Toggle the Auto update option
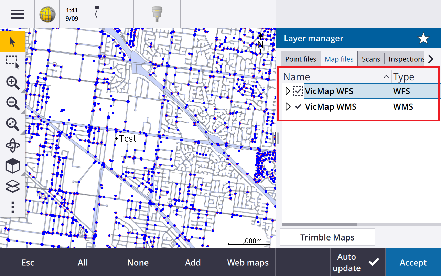This screenshot has height=276, width=441. (x=358, y=263)
